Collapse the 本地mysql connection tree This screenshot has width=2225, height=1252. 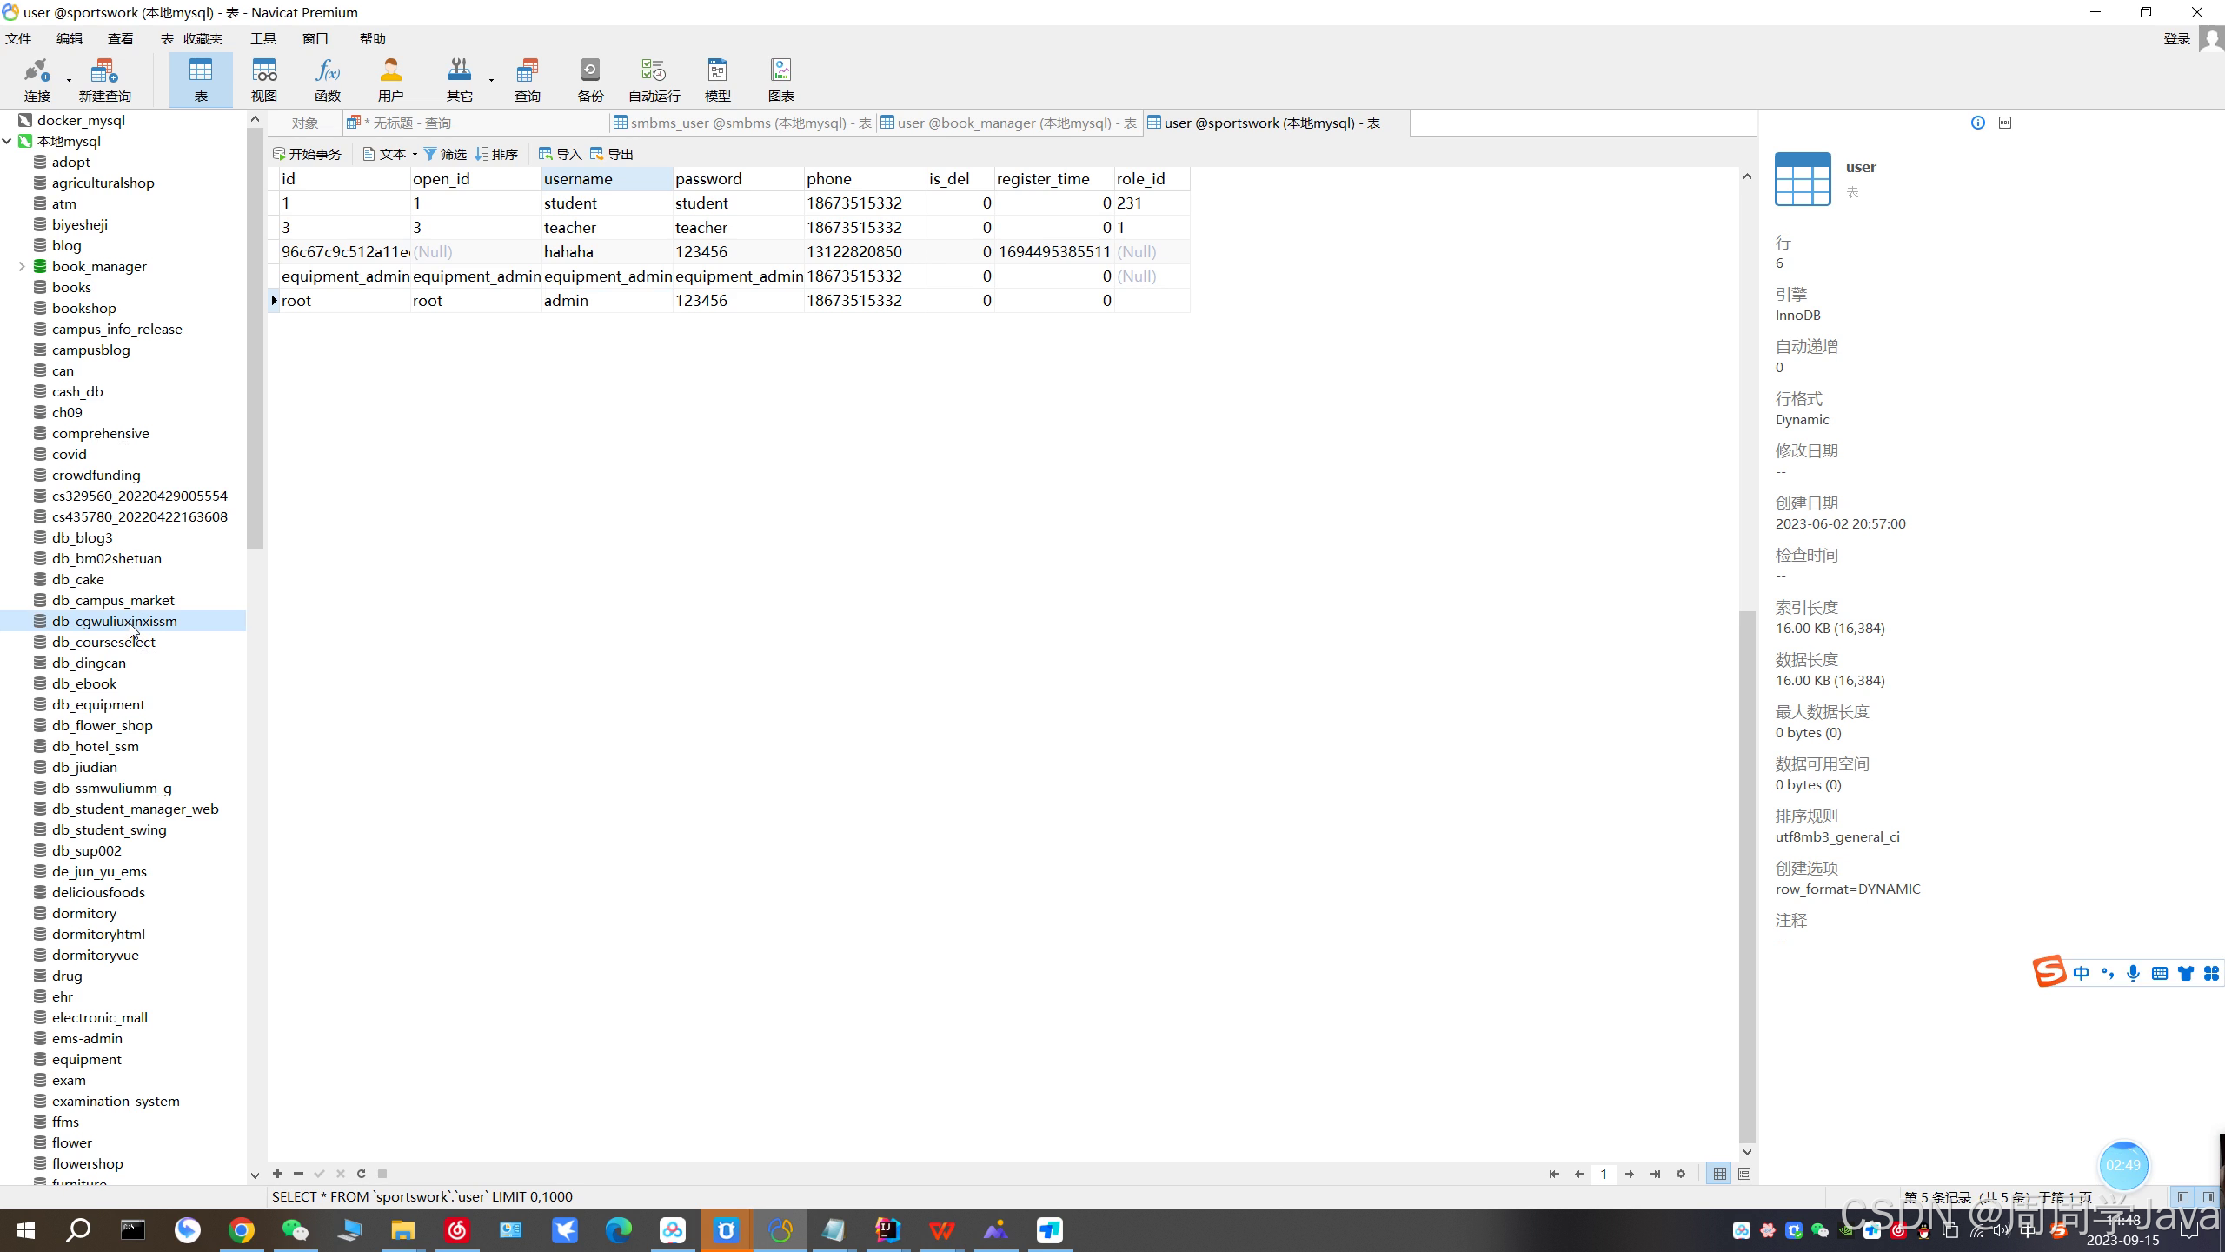click(8, 142)
